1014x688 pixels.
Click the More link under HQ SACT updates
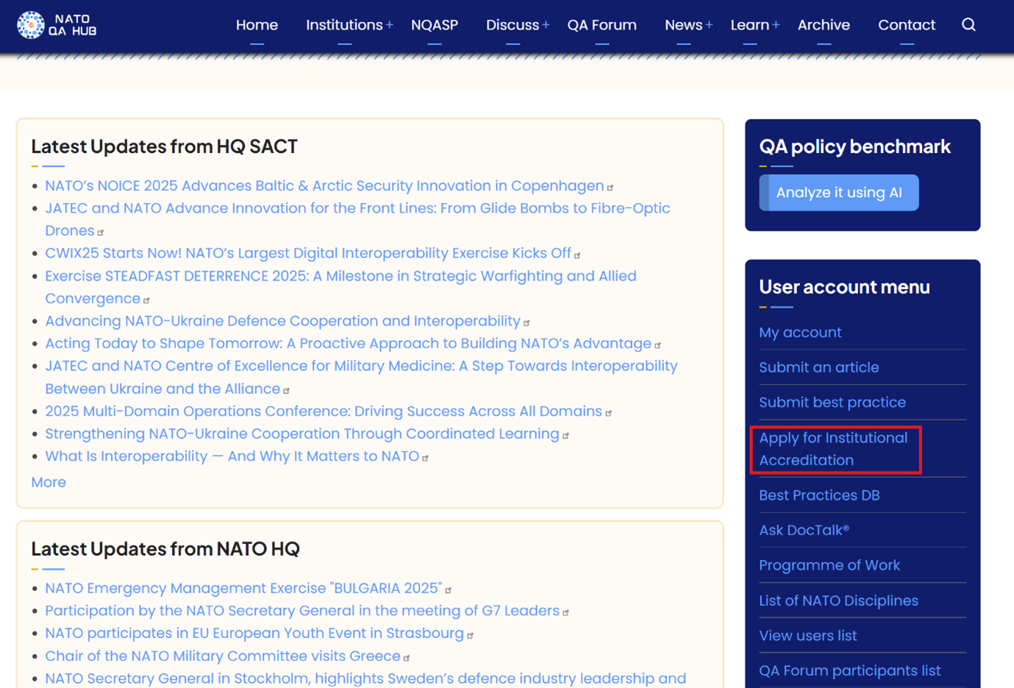[x=49, y=482]
